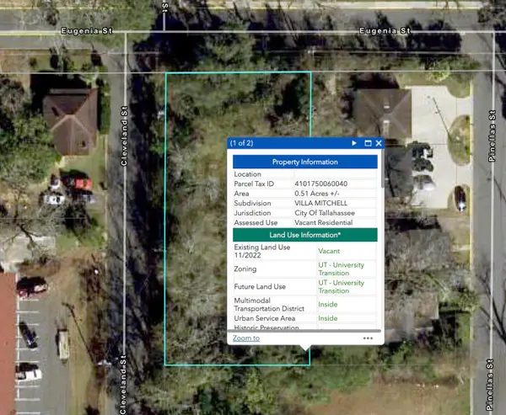Open the popup more options ellipsis
The image size is (506, 415).
coord(368,338)
